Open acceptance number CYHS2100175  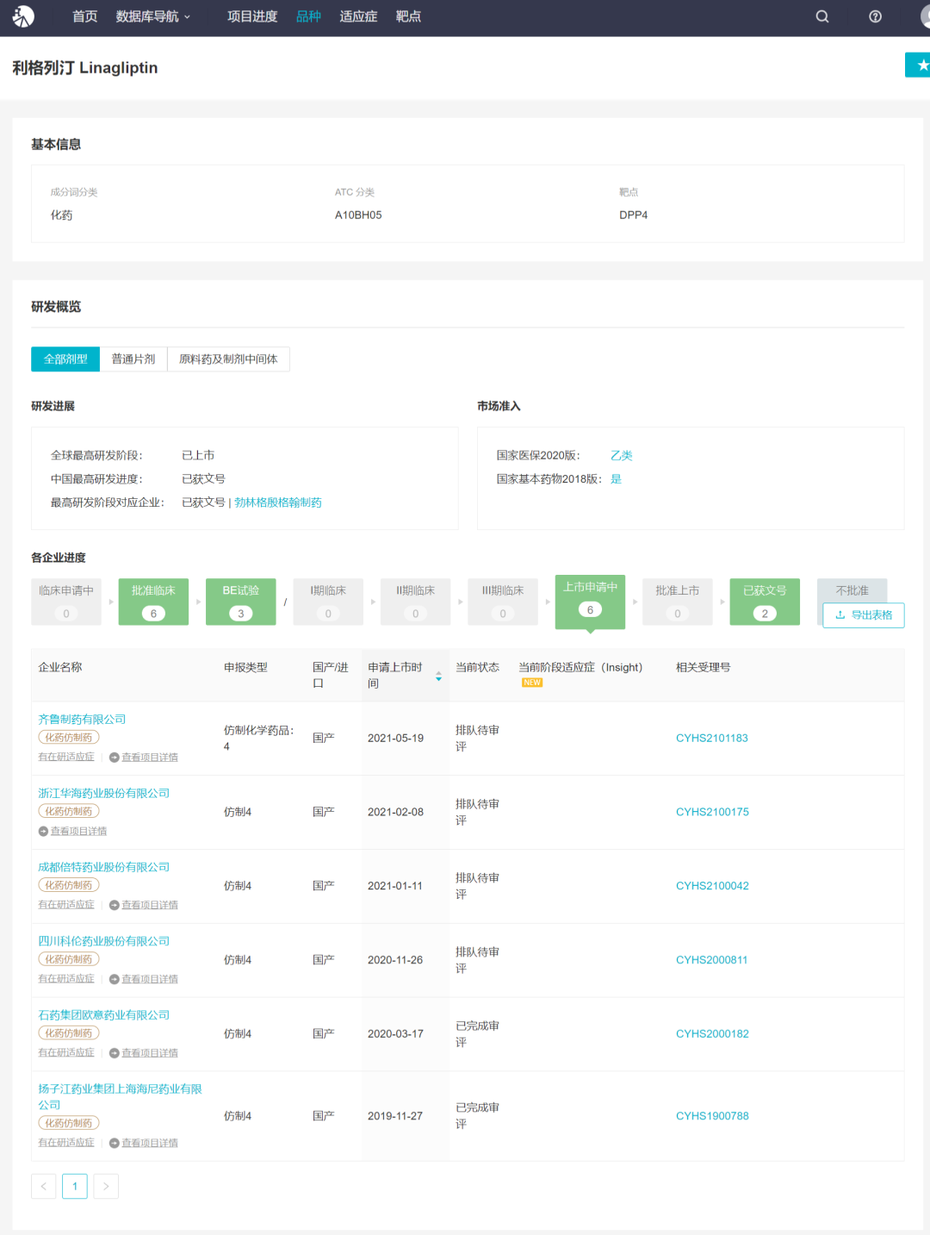(712, 813)
